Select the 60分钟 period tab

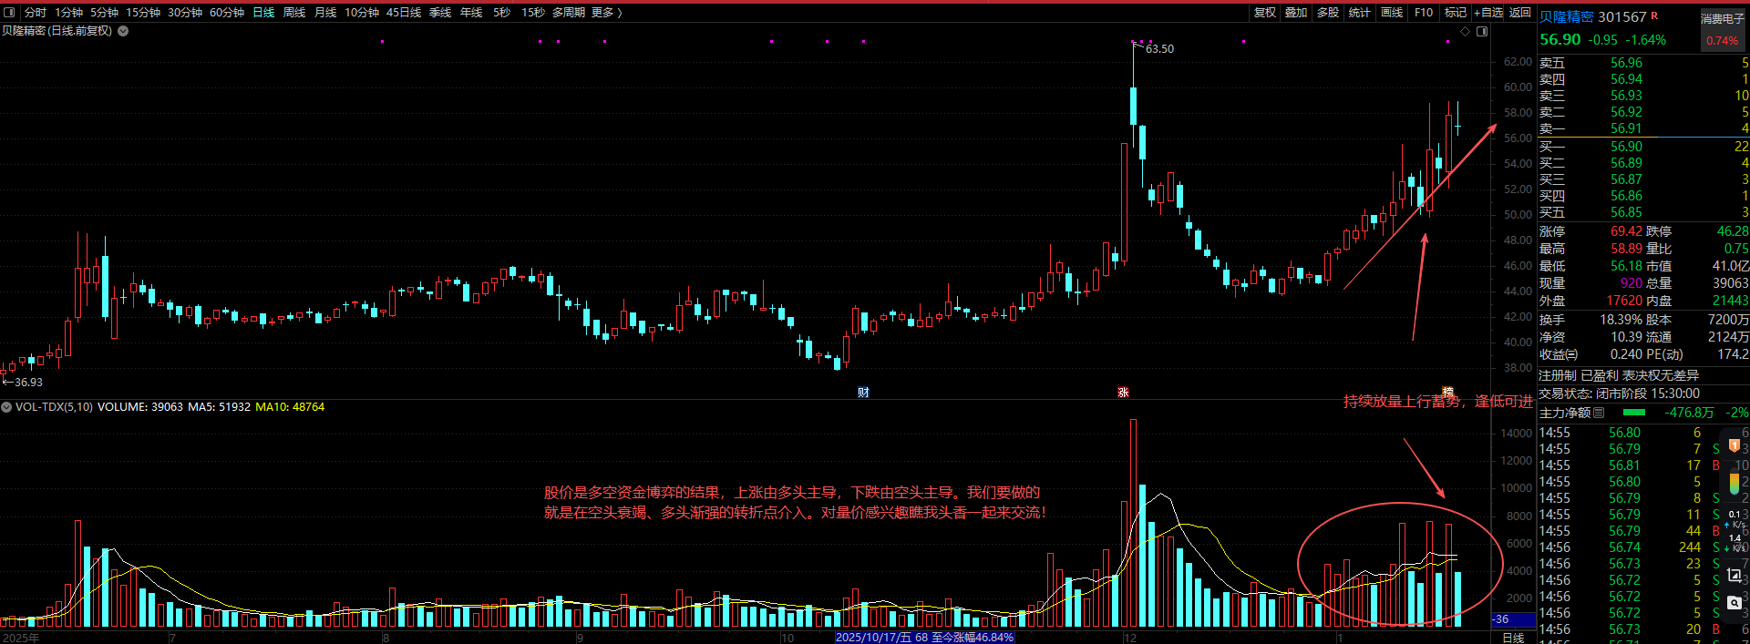pos(227,13)
